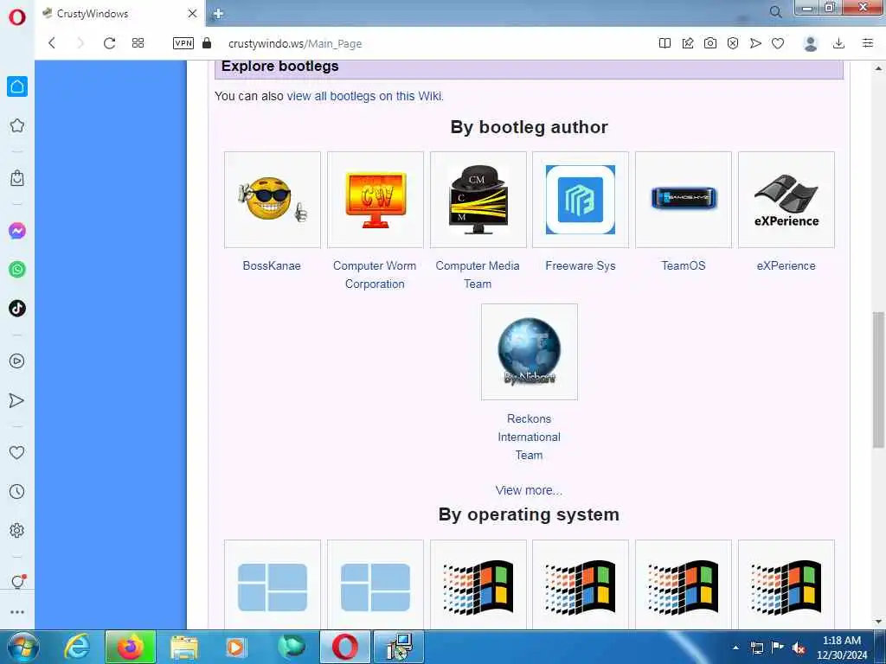Open reader mode book icon
886x664 pixels.
(x=665, y=43)
